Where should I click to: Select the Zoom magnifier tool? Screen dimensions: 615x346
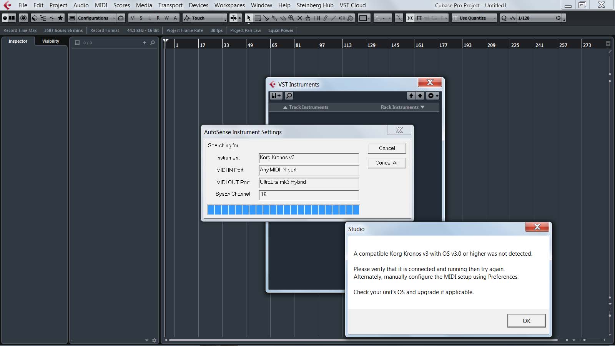291,18
